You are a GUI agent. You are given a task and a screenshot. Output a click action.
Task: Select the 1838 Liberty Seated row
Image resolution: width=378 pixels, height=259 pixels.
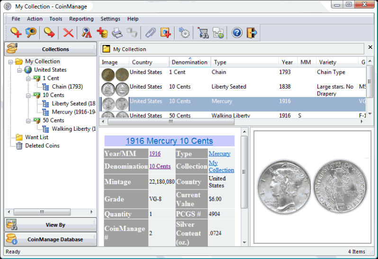coord(233,89)
